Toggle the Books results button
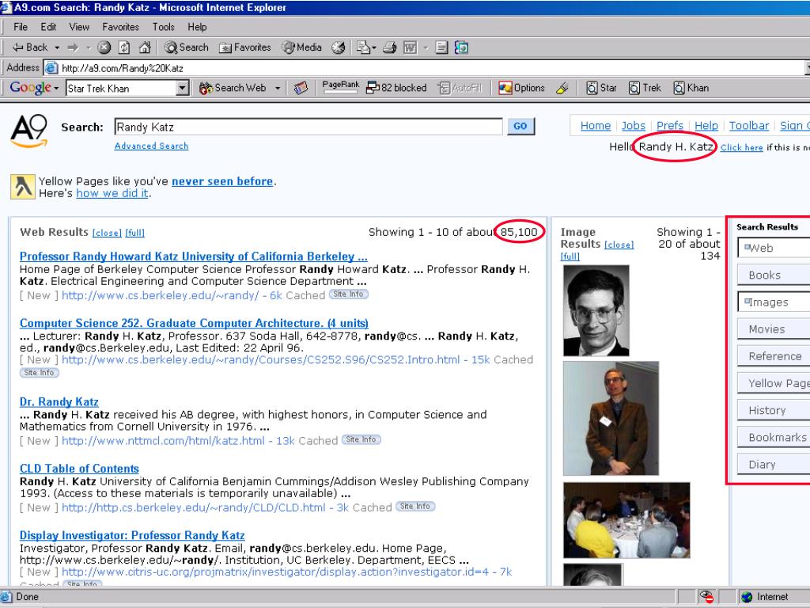 774,275
